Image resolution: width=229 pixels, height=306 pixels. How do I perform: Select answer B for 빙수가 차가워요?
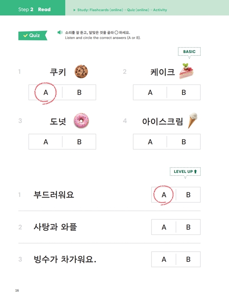[x=188, y=259]
